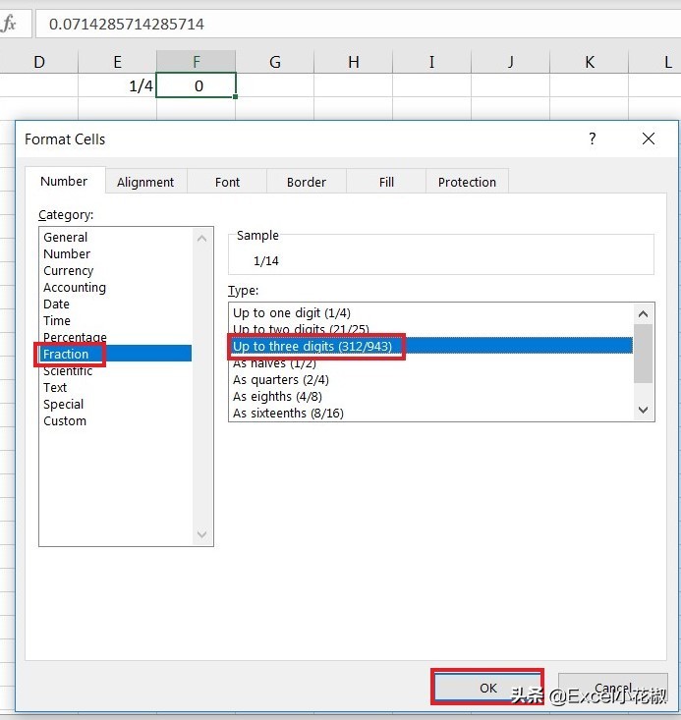Confirm with the OK button
The width and height of the screenshot is (681, 720).
[x=487, y=688]
